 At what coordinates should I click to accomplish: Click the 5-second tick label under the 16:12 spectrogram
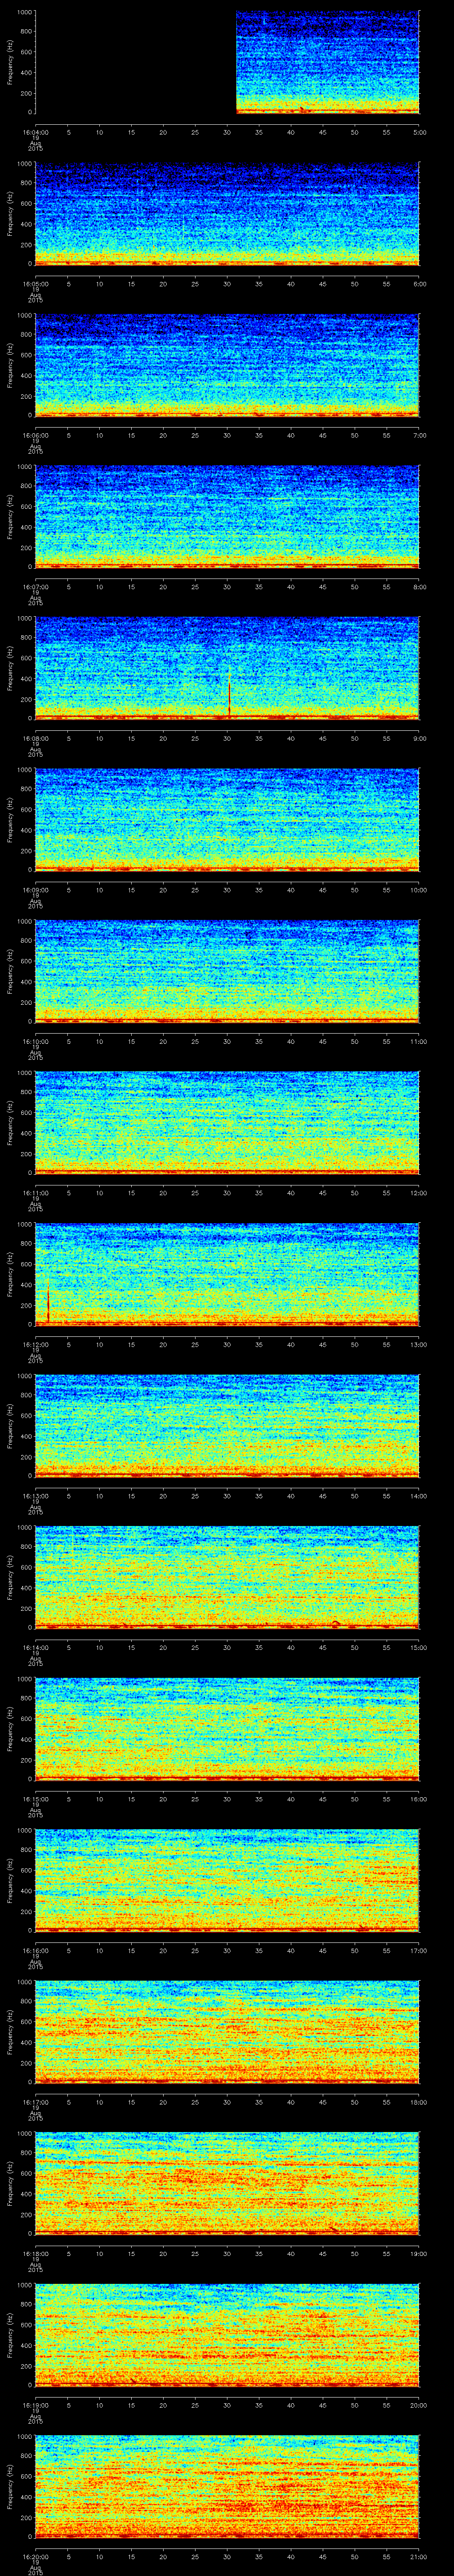(68, 1344)
